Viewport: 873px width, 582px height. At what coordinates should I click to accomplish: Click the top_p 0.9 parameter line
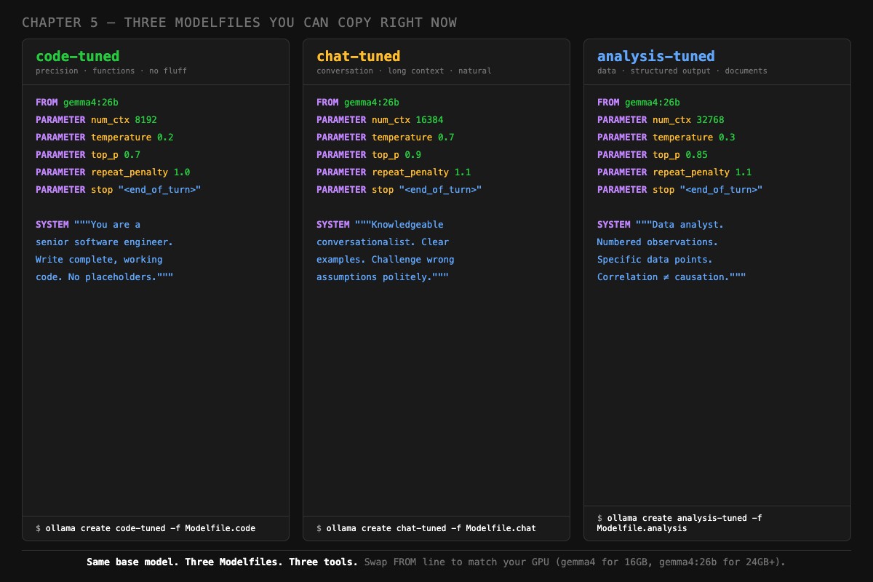pyautogui.click(x=369, y=155)
